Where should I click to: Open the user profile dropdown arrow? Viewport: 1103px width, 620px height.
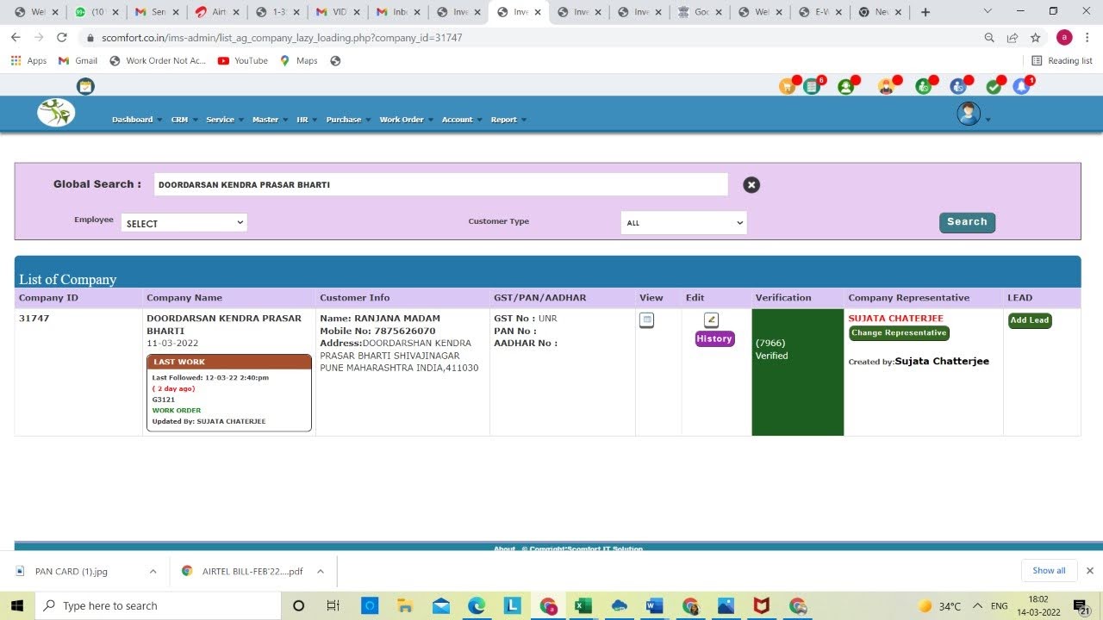pos(988,120)
